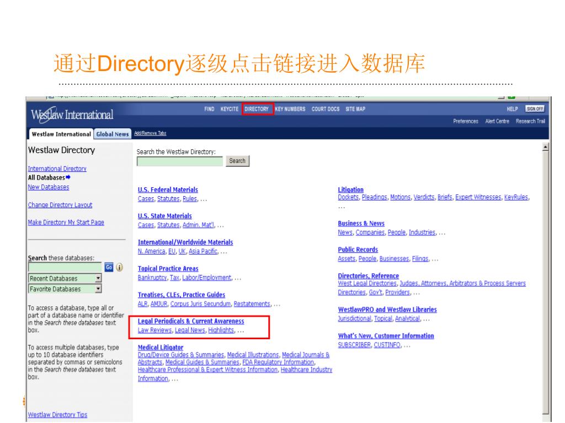Open the DIRECTORY menu item
Screen dimensions: 565x423
257,109
